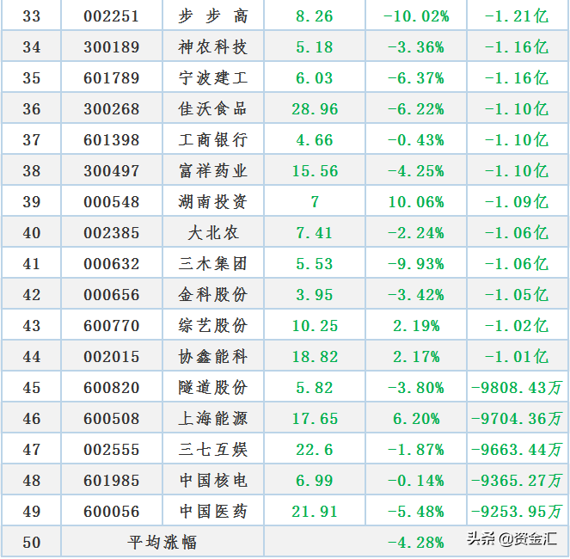
Task: Click the stock name 综艺股份
Action: [x=213, y=325]
